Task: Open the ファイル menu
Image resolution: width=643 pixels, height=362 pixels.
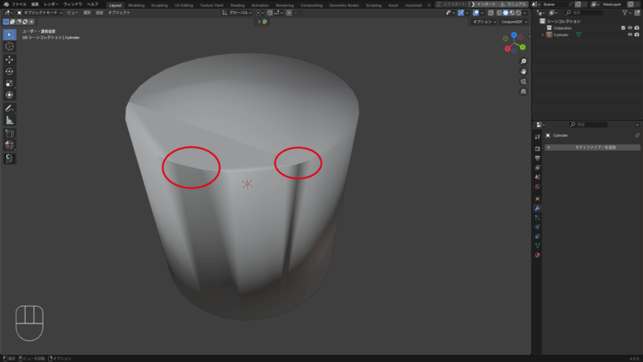Action: [18, 4]
